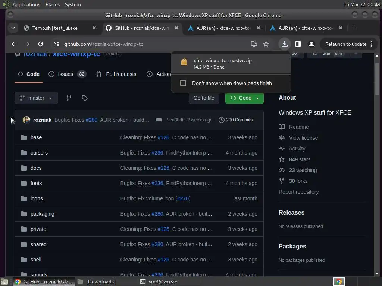
Task: Click the browser back arrow
Action: point(14,44)
